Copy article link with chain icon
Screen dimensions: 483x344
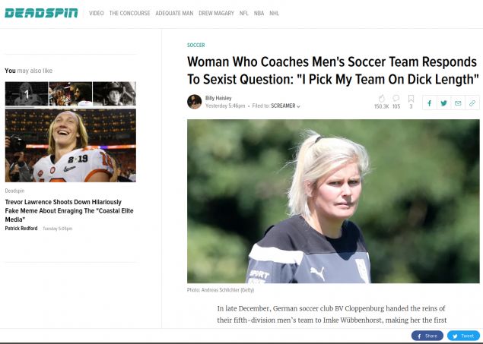[472, 103]
